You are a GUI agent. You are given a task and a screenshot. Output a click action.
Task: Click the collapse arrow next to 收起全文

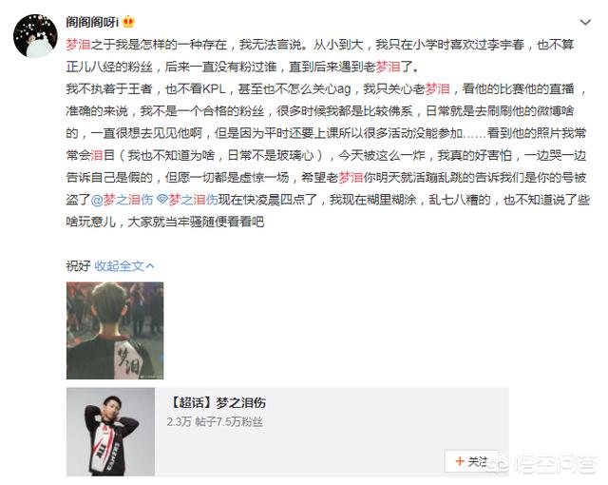coord(150,266)
